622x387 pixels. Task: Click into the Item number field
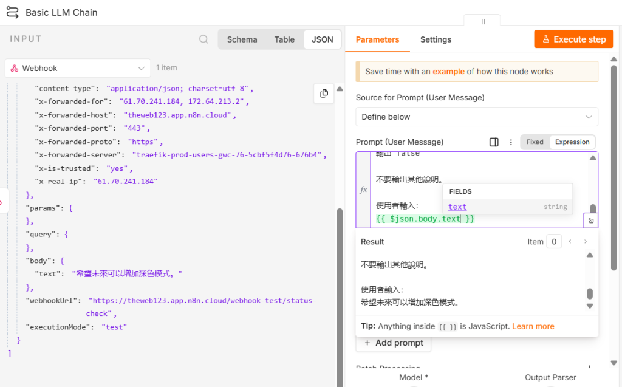554,241
